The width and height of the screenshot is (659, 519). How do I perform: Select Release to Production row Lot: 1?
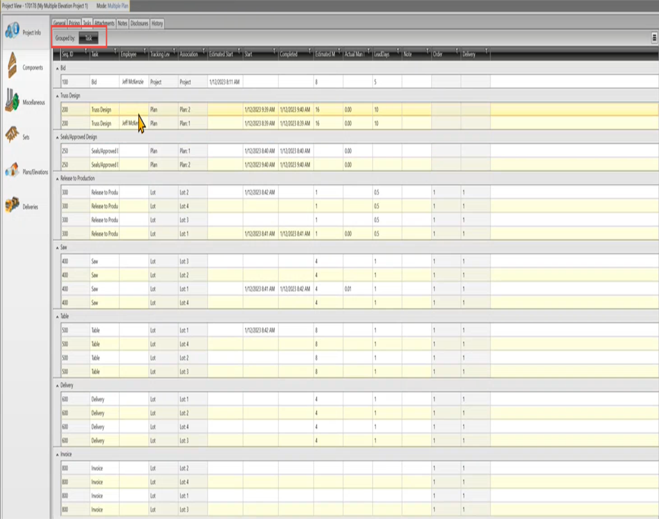click(359, 234)
